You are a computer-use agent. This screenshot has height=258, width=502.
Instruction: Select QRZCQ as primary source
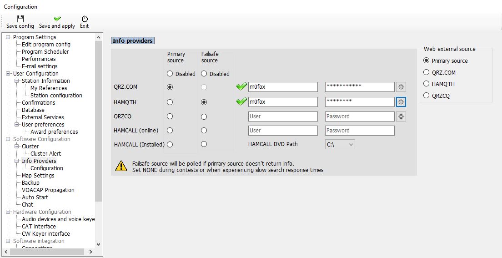coord(170,116)
